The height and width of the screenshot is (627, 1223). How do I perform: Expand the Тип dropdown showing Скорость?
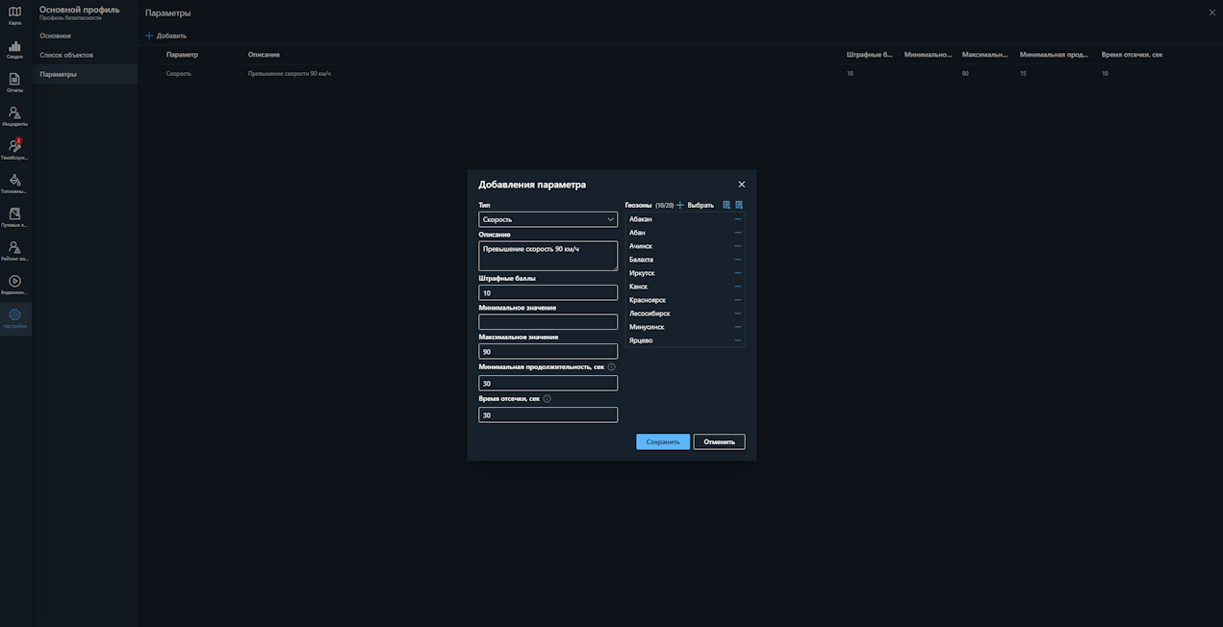548,219
